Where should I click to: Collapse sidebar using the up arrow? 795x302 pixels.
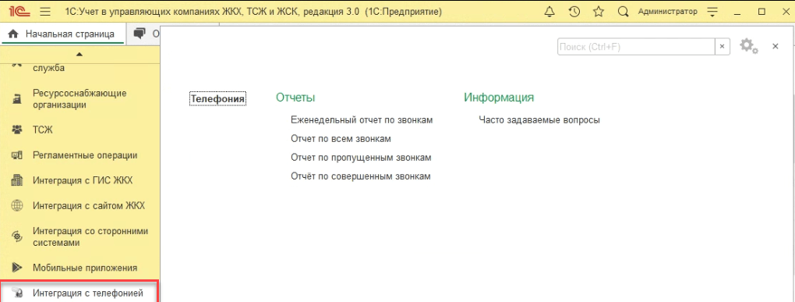click(x=79, y=55)
